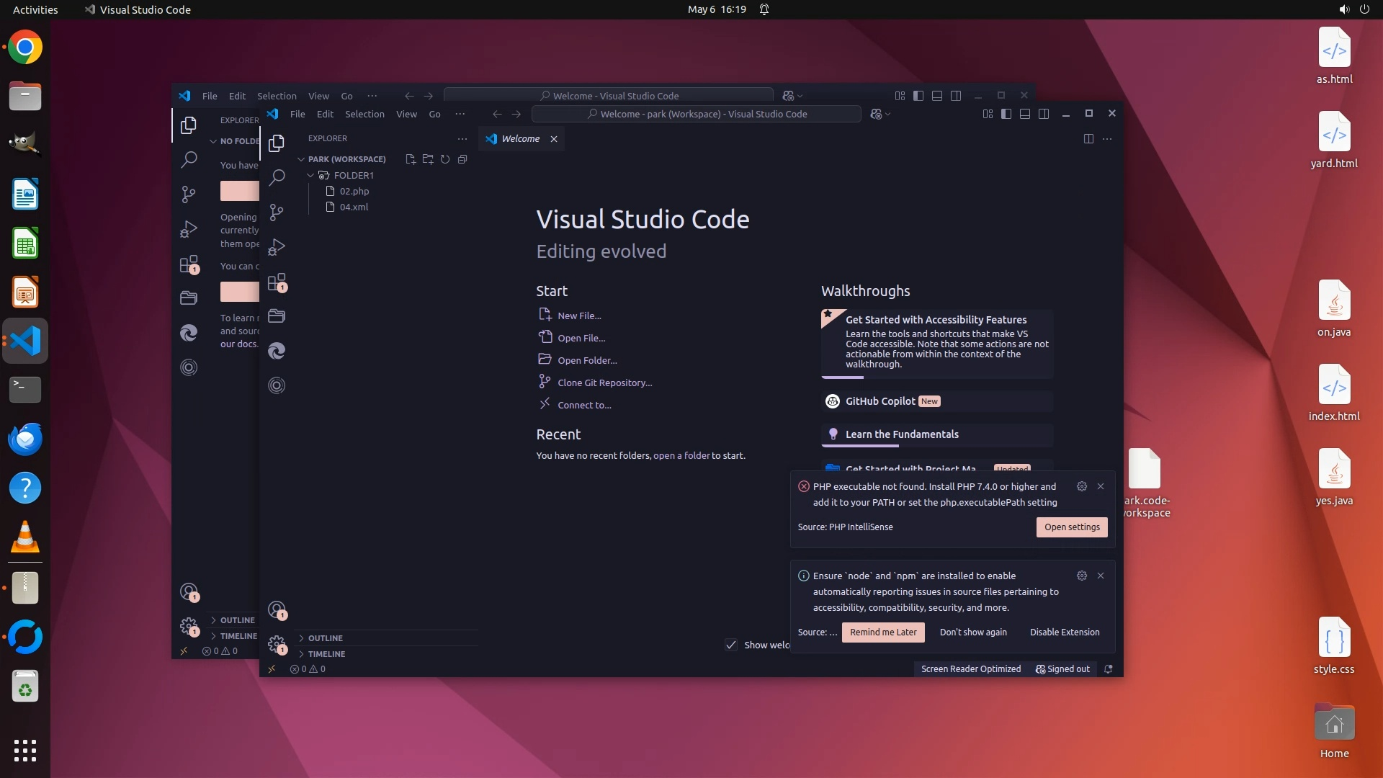Click 'open a folder' link
Image resolution: width=1383 pixels, height=778 pixels.
tap(681, 456)
